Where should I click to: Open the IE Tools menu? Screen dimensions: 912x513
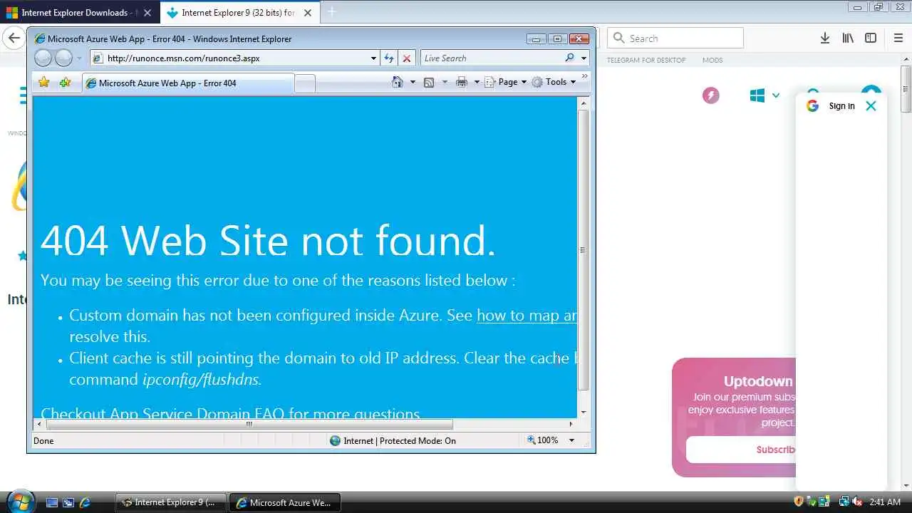554,82
